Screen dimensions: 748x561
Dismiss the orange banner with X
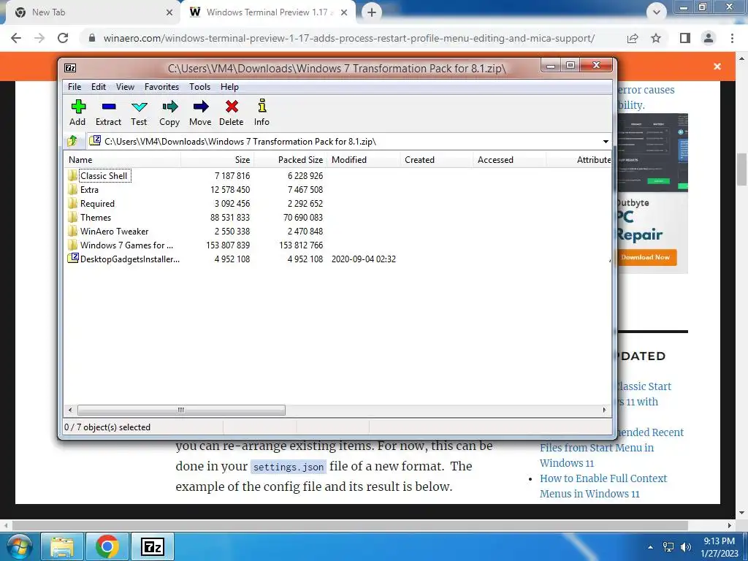pos(717,66)
